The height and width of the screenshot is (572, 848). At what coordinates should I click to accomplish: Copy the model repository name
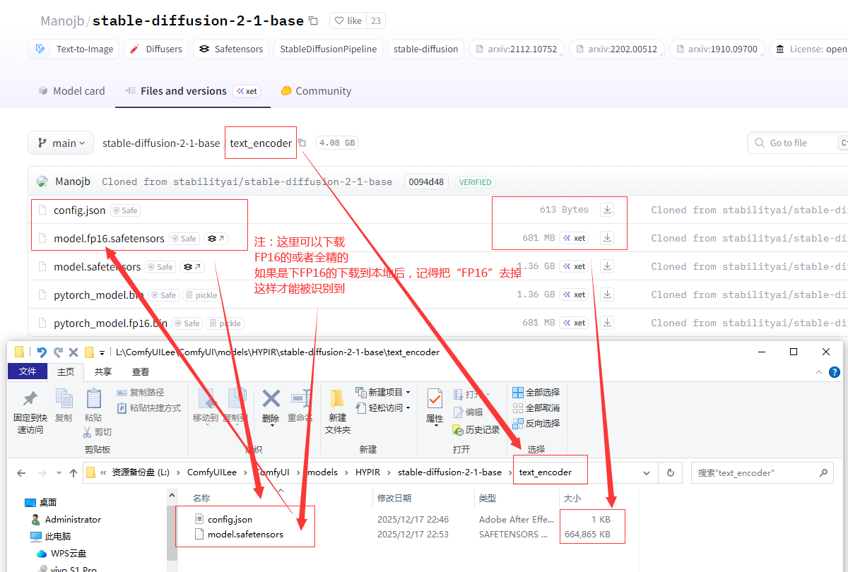tap(314, 21)
